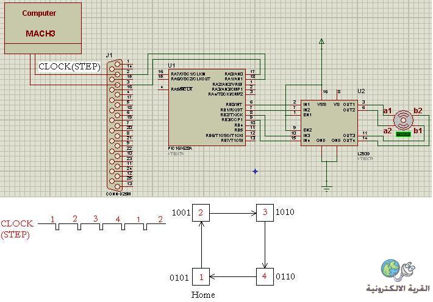433x302 pixels.
Task: Click the RB1/RX/DT pin label
Action: click(x=231, y=110)
